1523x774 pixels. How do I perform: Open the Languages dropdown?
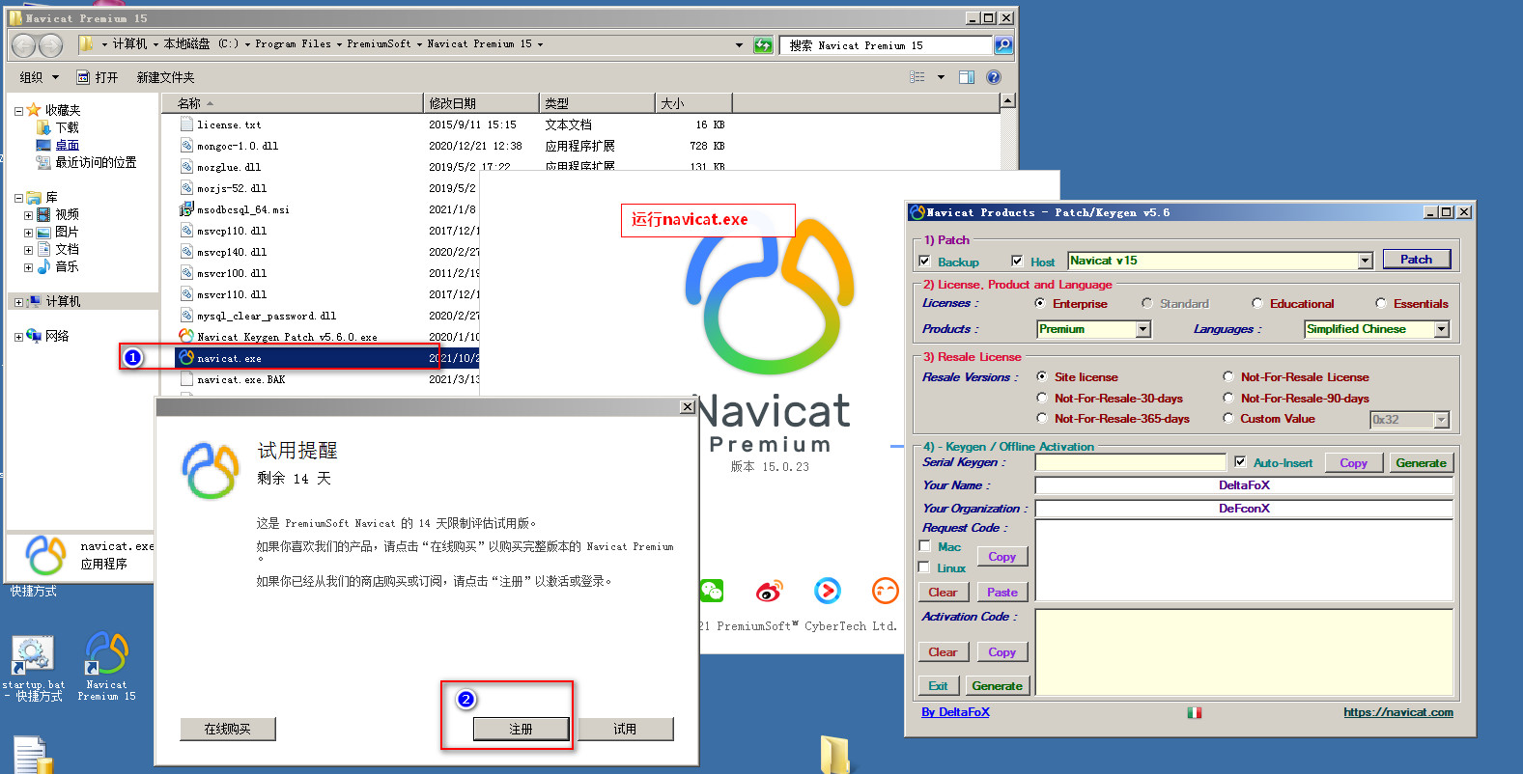[x=1441, y=329]
